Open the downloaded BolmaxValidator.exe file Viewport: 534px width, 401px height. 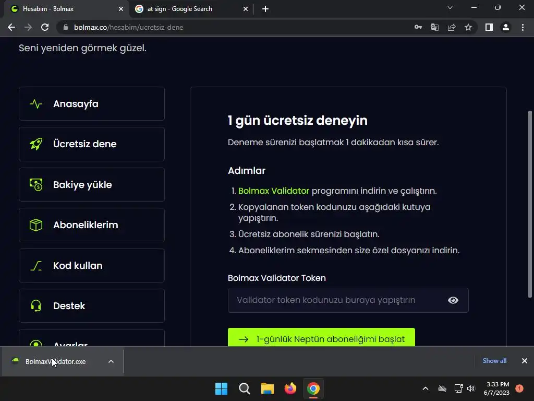[x=55, y=361]
